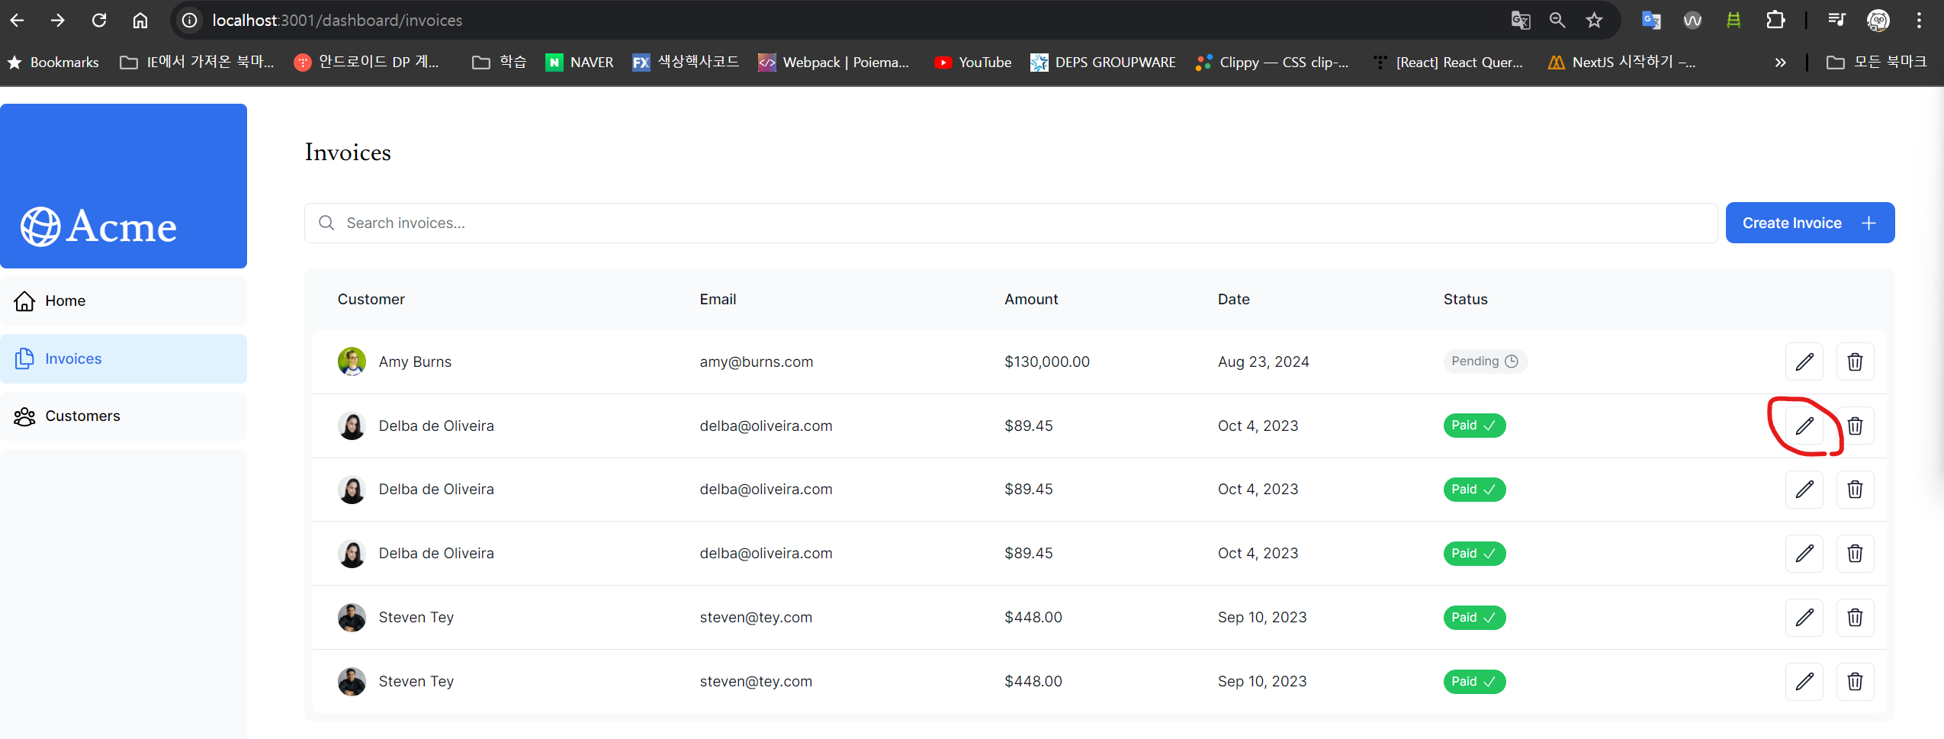
Task: Click the browser reload icon
Action: (99, 21)
